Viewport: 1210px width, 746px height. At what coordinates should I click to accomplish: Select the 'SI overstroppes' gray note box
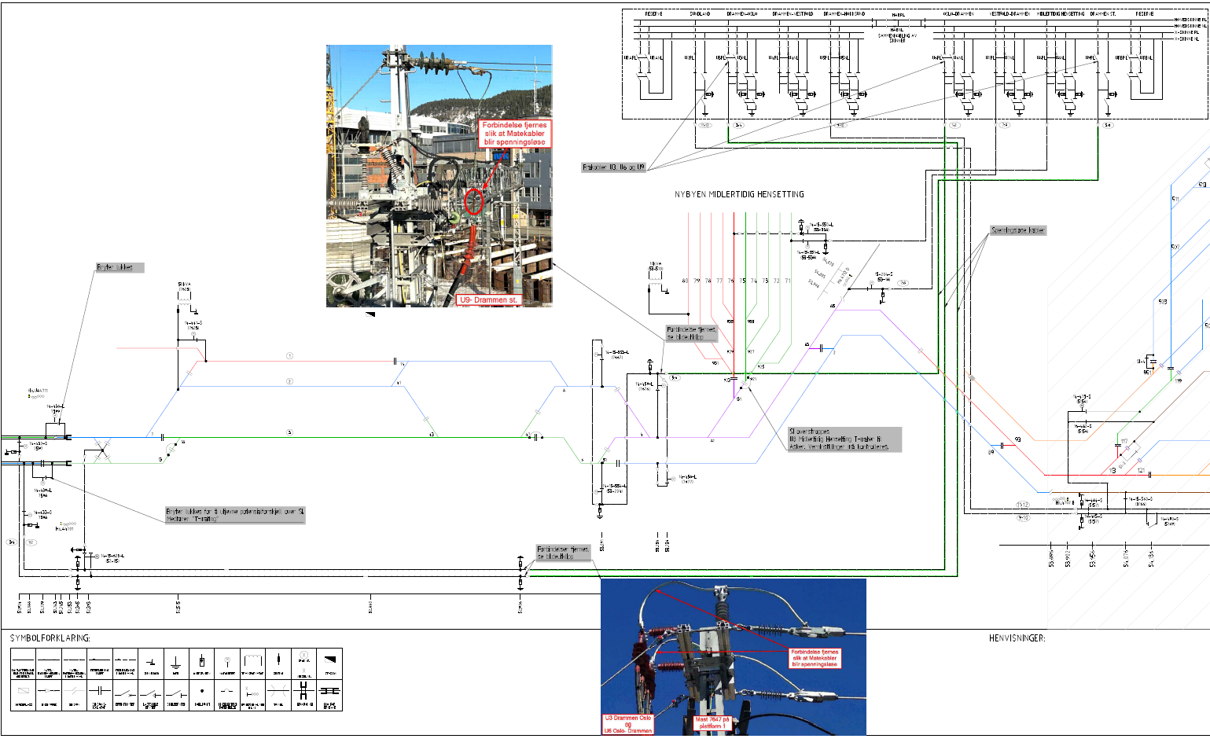click(844, 439)
